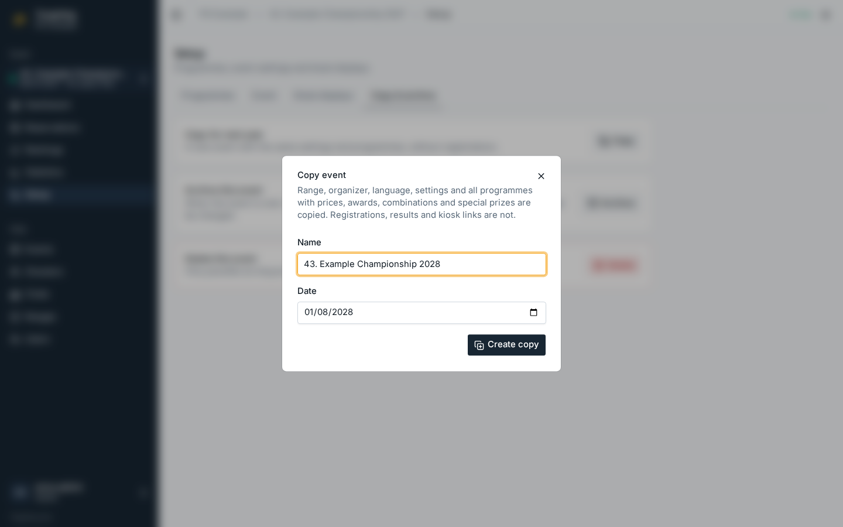The width and height of the screenshot is (843, 527).
Task: Click the green status badge in header
Action: 800,15
